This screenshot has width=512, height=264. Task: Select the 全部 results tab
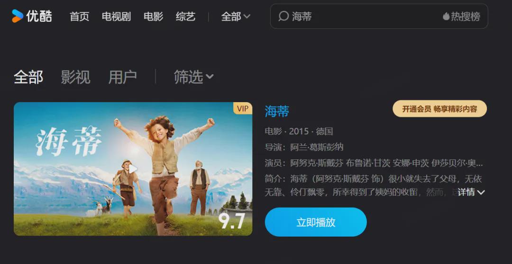28,77
